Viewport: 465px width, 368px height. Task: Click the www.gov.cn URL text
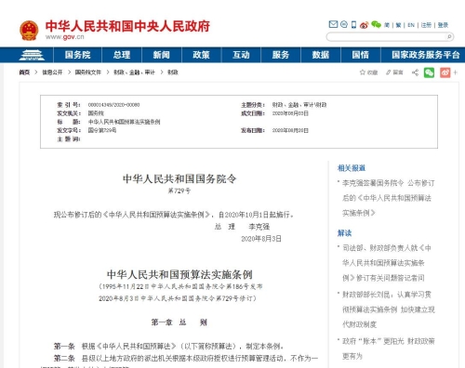coord(65,37)
